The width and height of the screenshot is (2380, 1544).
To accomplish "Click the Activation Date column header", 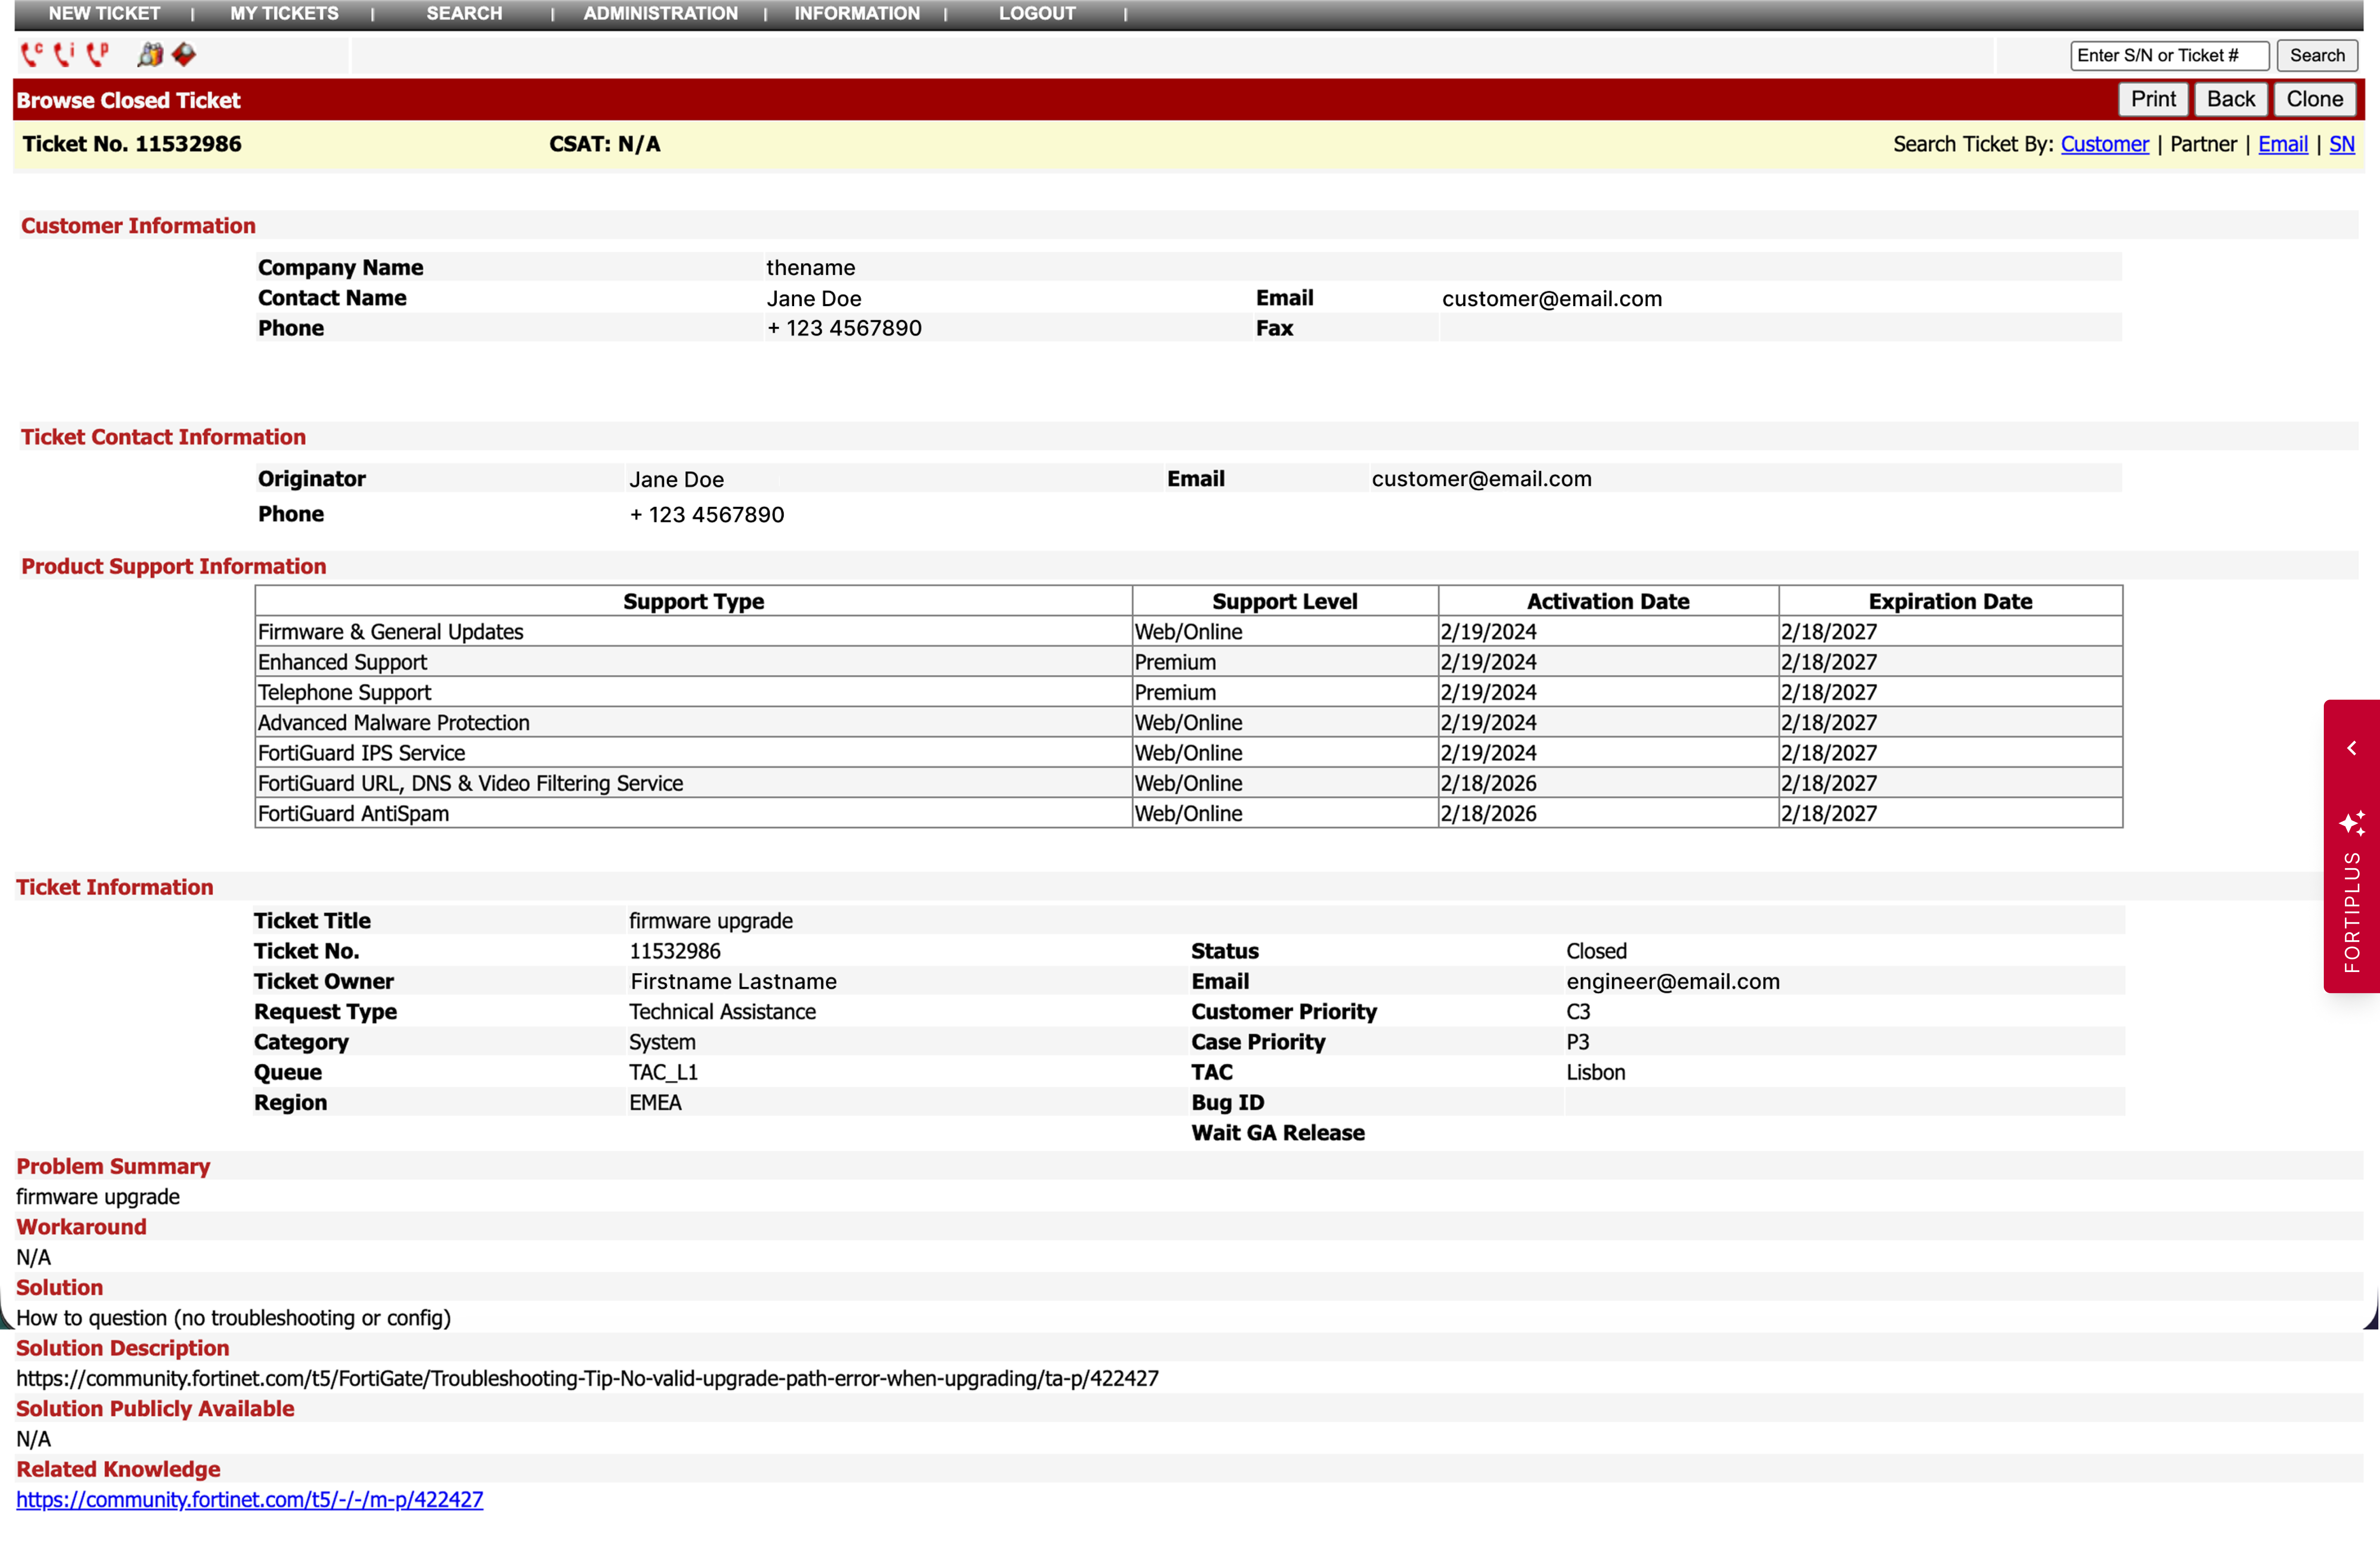I will [x=1608, y=601].
